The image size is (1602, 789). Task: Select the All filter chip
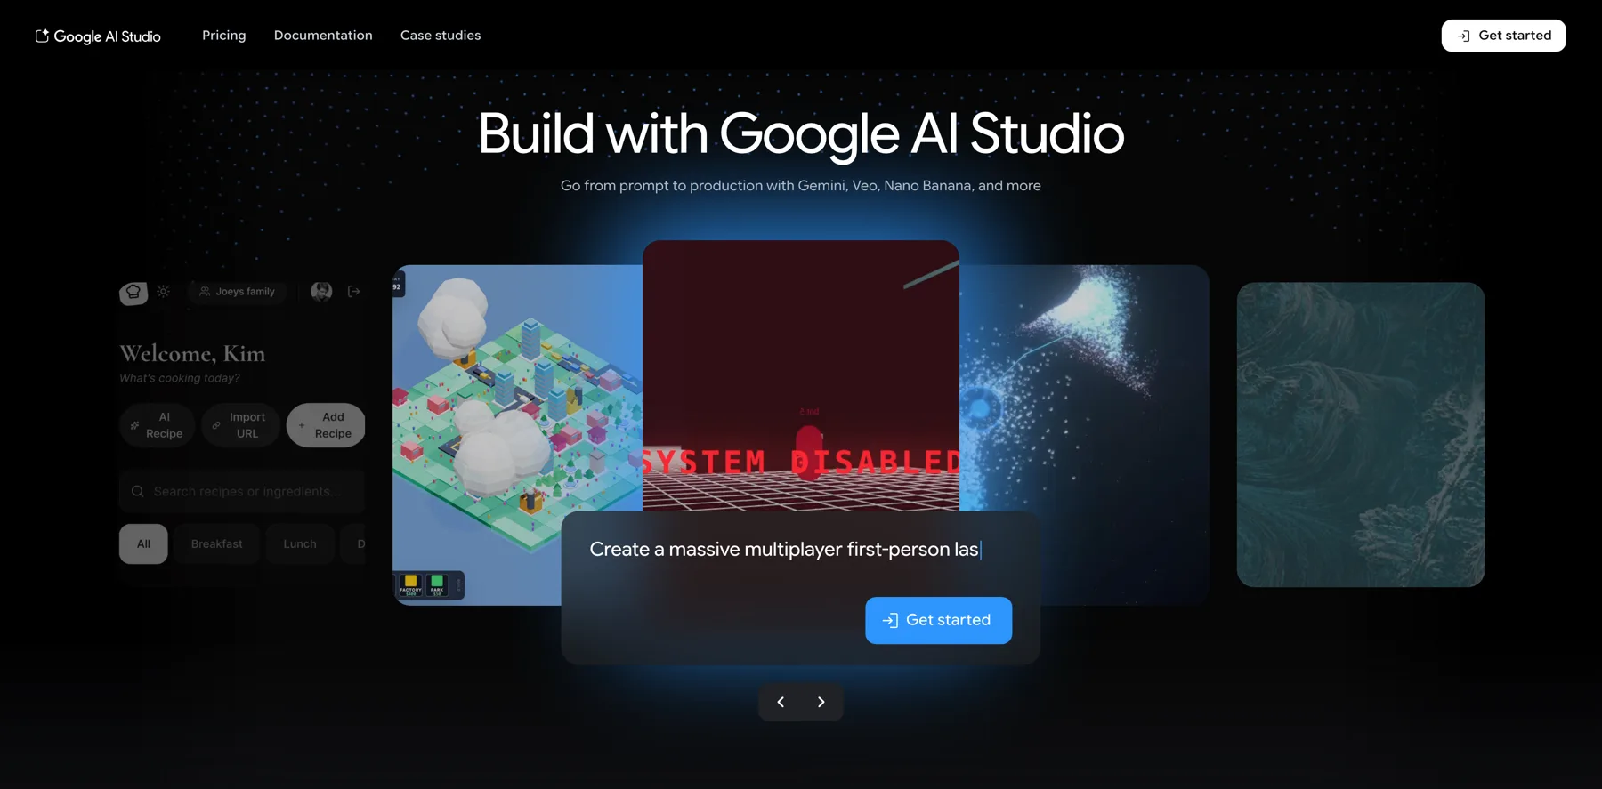143,543
